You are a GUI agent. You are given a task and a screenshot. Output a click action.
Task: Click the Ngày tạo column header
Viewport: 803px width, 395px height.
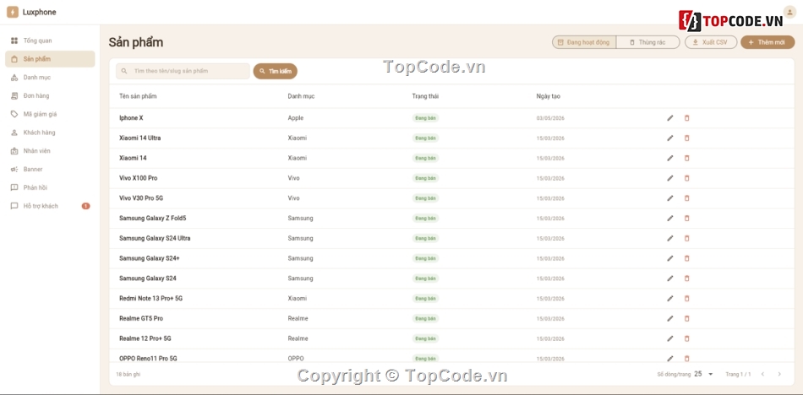548,96
